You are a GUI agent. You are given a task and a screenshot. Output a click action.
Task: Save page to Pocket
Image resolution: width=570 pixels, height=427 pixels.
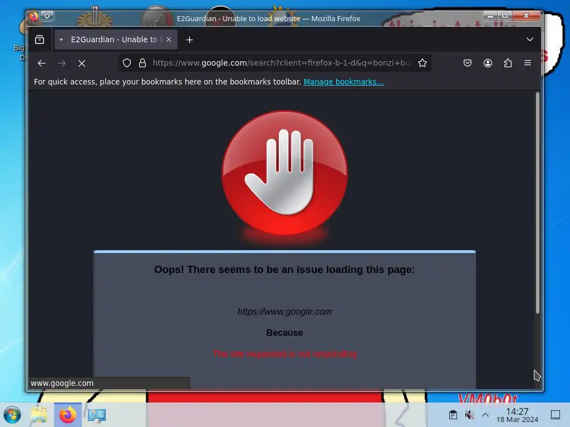pos(468,63)
